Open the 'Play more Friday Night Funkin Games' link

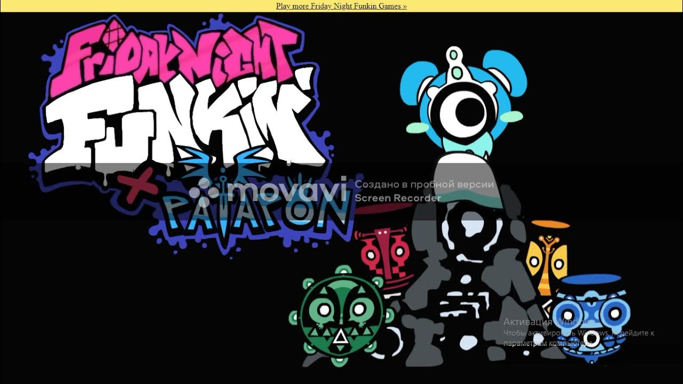pos(341,6)
